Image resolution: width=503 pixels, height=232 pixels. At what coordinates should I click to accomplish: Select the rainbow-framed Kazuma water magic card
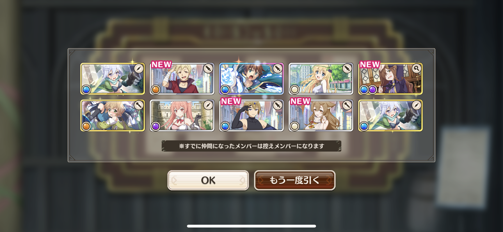251,79
